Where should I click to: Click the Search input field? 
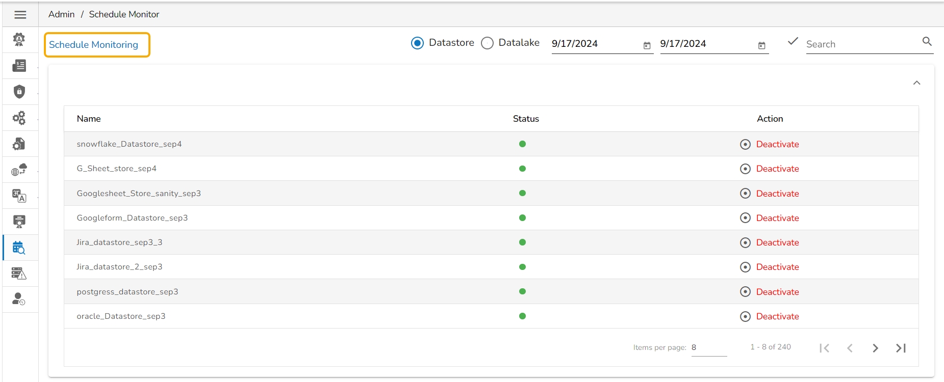coord(862,44)
